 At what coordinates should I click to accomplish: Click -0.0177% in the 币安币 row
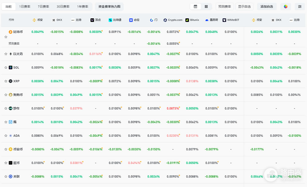pos(257,149)
